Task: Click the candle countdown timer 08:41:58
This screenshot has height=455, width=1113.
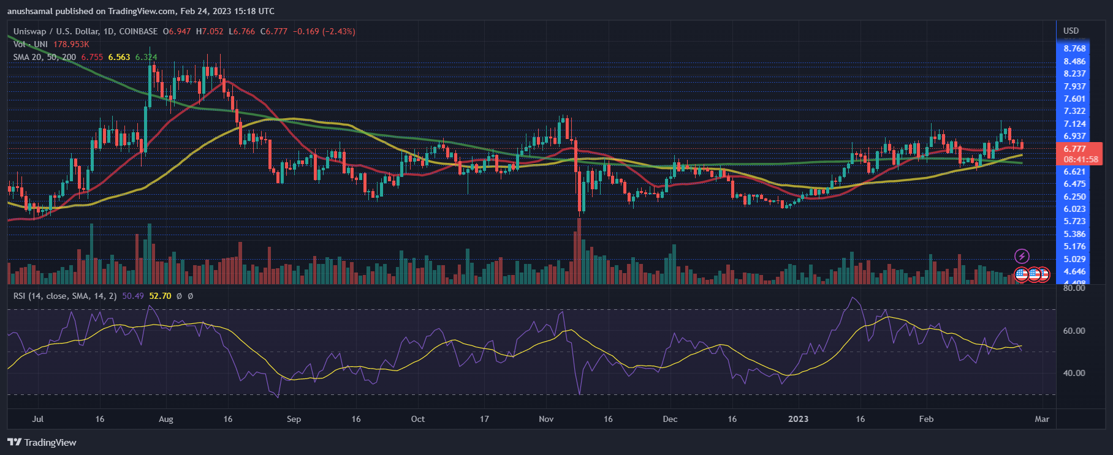Action: pos(1081,159)
